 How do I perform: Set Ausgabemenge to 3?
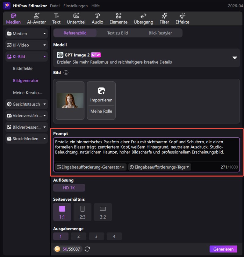[96, 236]
